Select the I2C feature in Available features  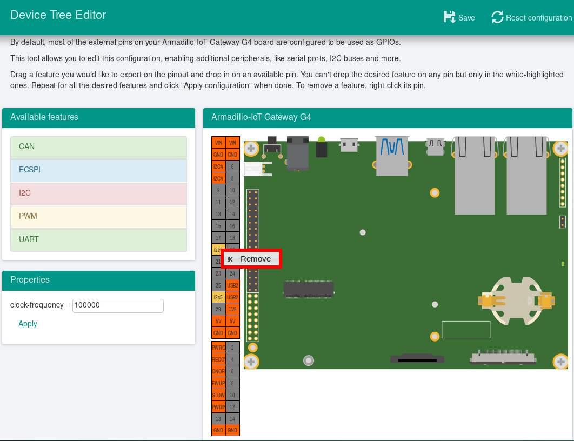click(x=98, y=193)
